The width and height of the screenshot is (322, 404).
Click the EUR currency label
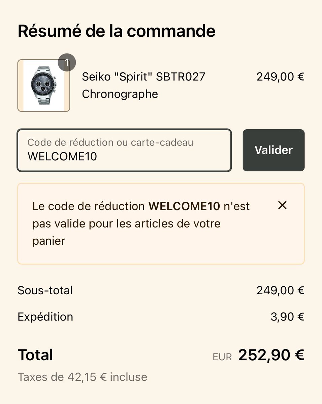click(x=222, y=357)
